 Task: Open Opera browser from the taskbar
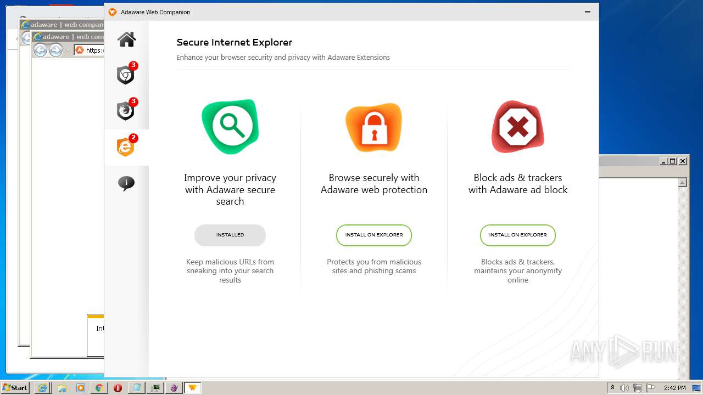coord(118,388)
